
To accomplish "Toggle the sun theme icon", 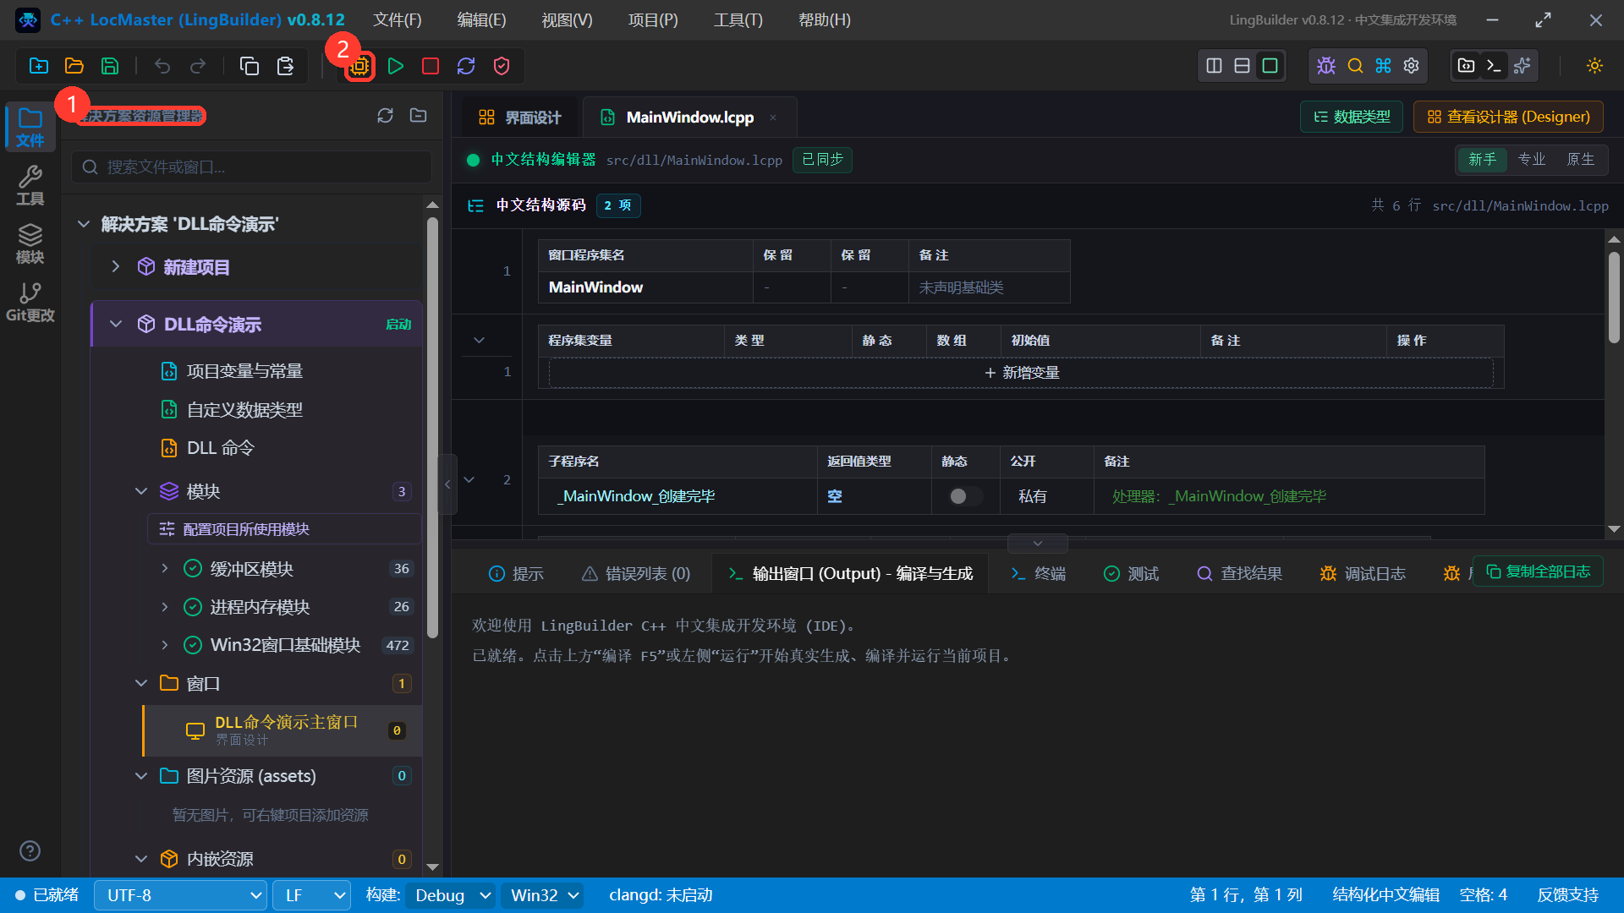I will (1595, 66).
